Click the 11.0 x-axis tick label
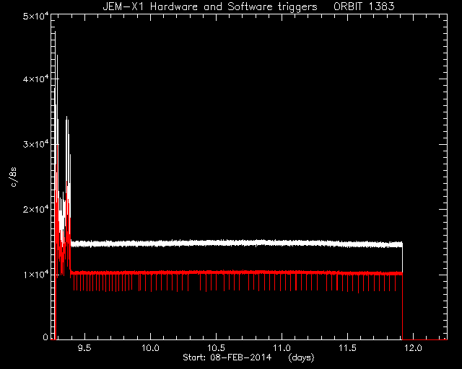The height and width of the screenshot is (369, 462). (282, 348)
